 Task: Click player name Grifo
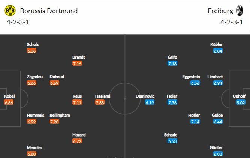click(x=172, y=57)
